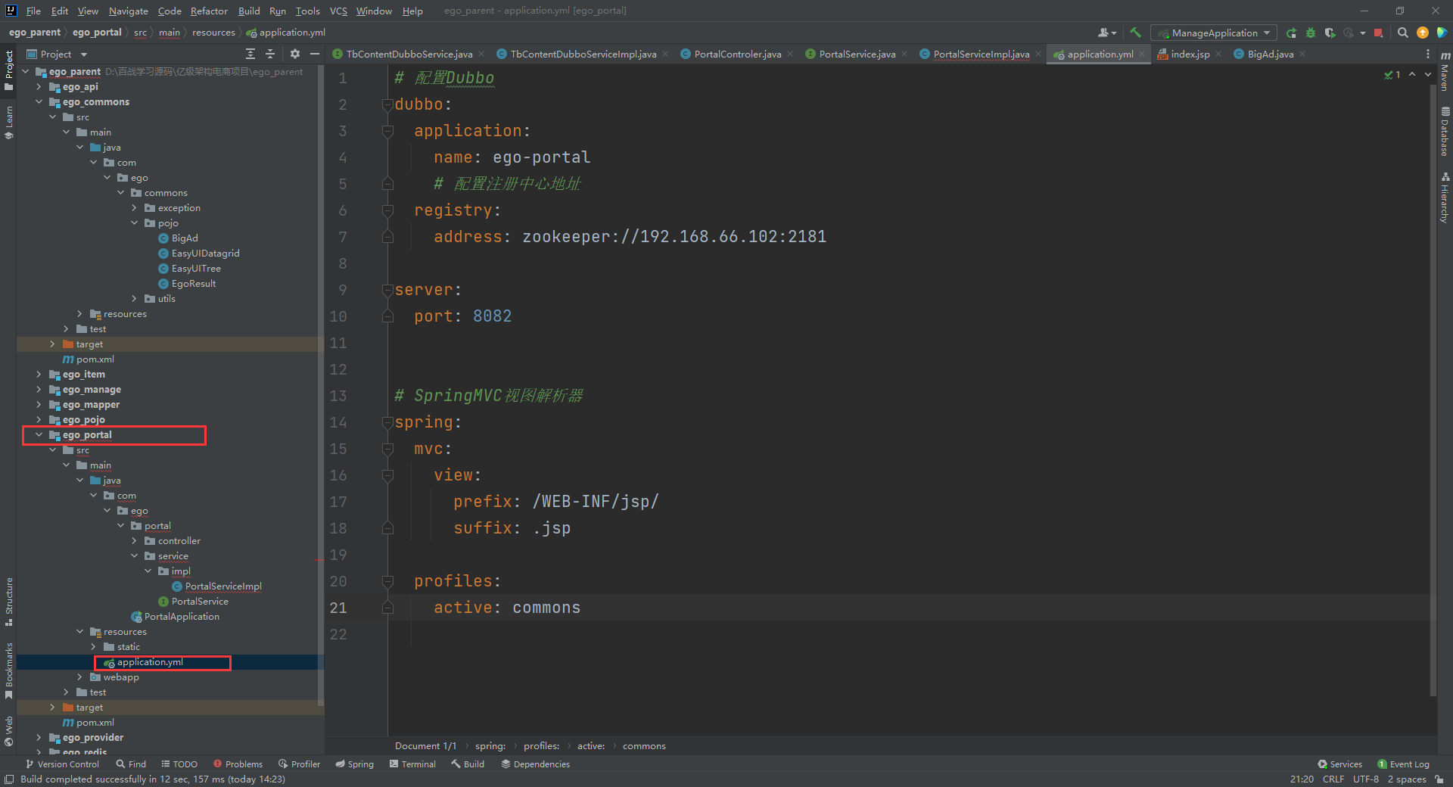This screenshot has width=1453, height=787.
Task: Expand the exception package
Action: 134,208
